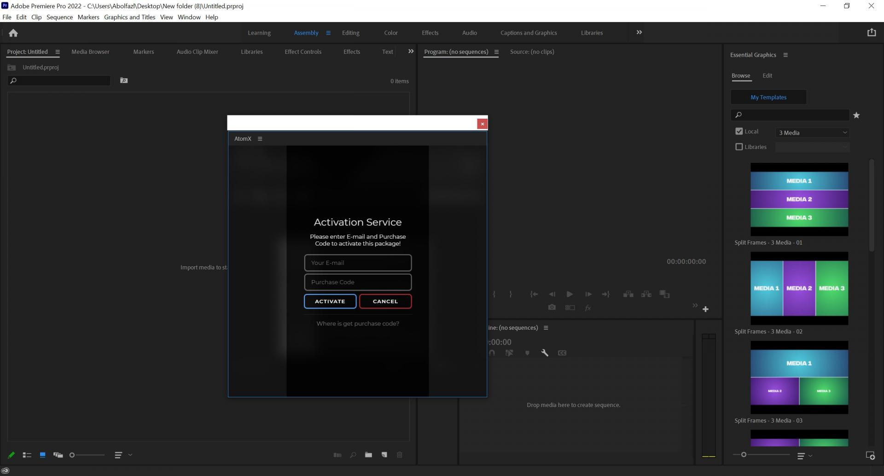The height and width of the screenshot is (476, 884).
Task: Open the 3 Media dropdown
Action: click(x=812, y=132)
